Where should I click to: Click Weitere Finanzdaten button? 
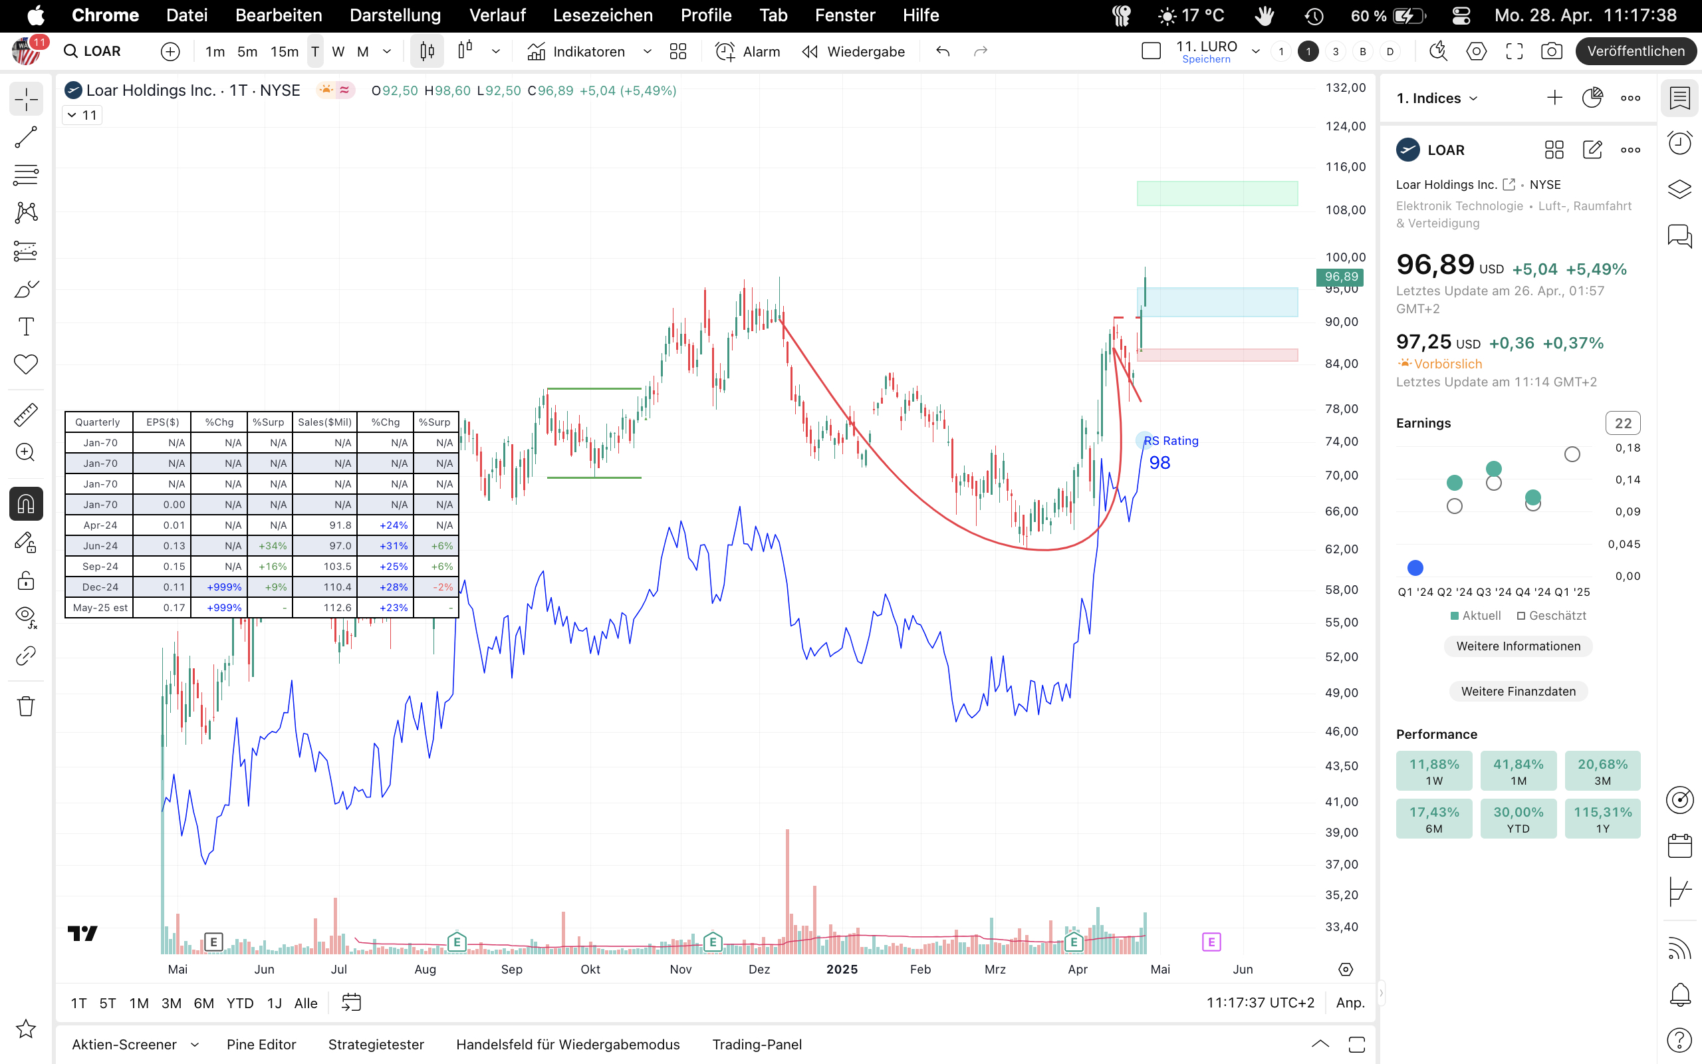coord(1518,691)
